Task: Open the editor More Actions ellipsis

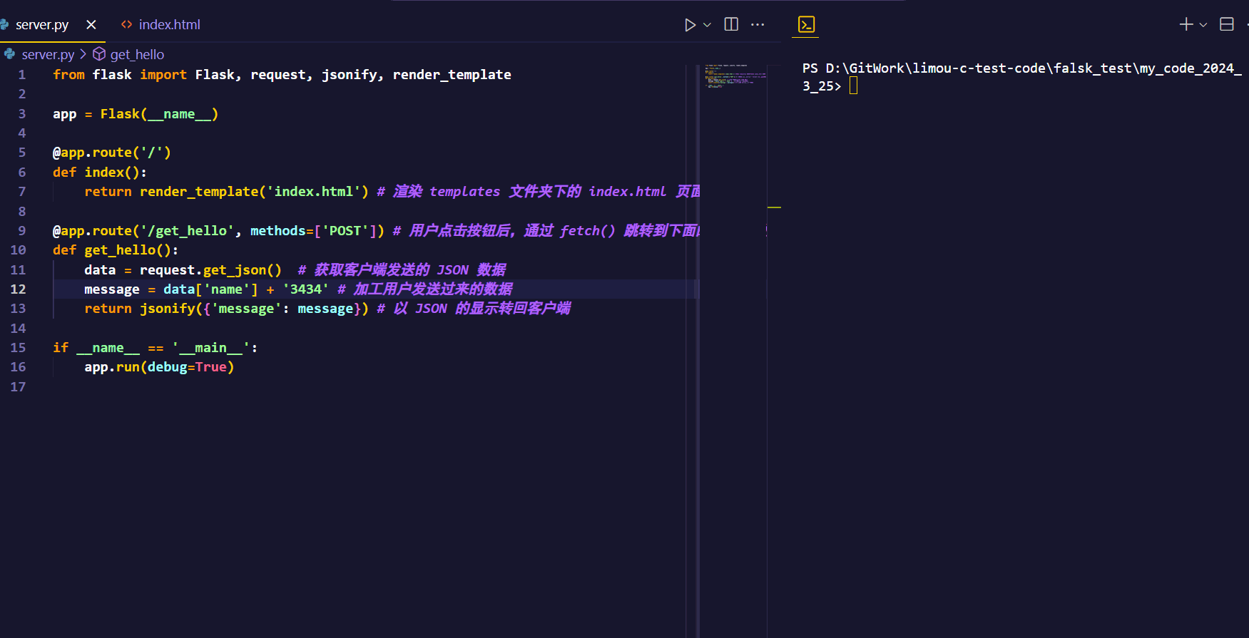Action: point(758,24)
